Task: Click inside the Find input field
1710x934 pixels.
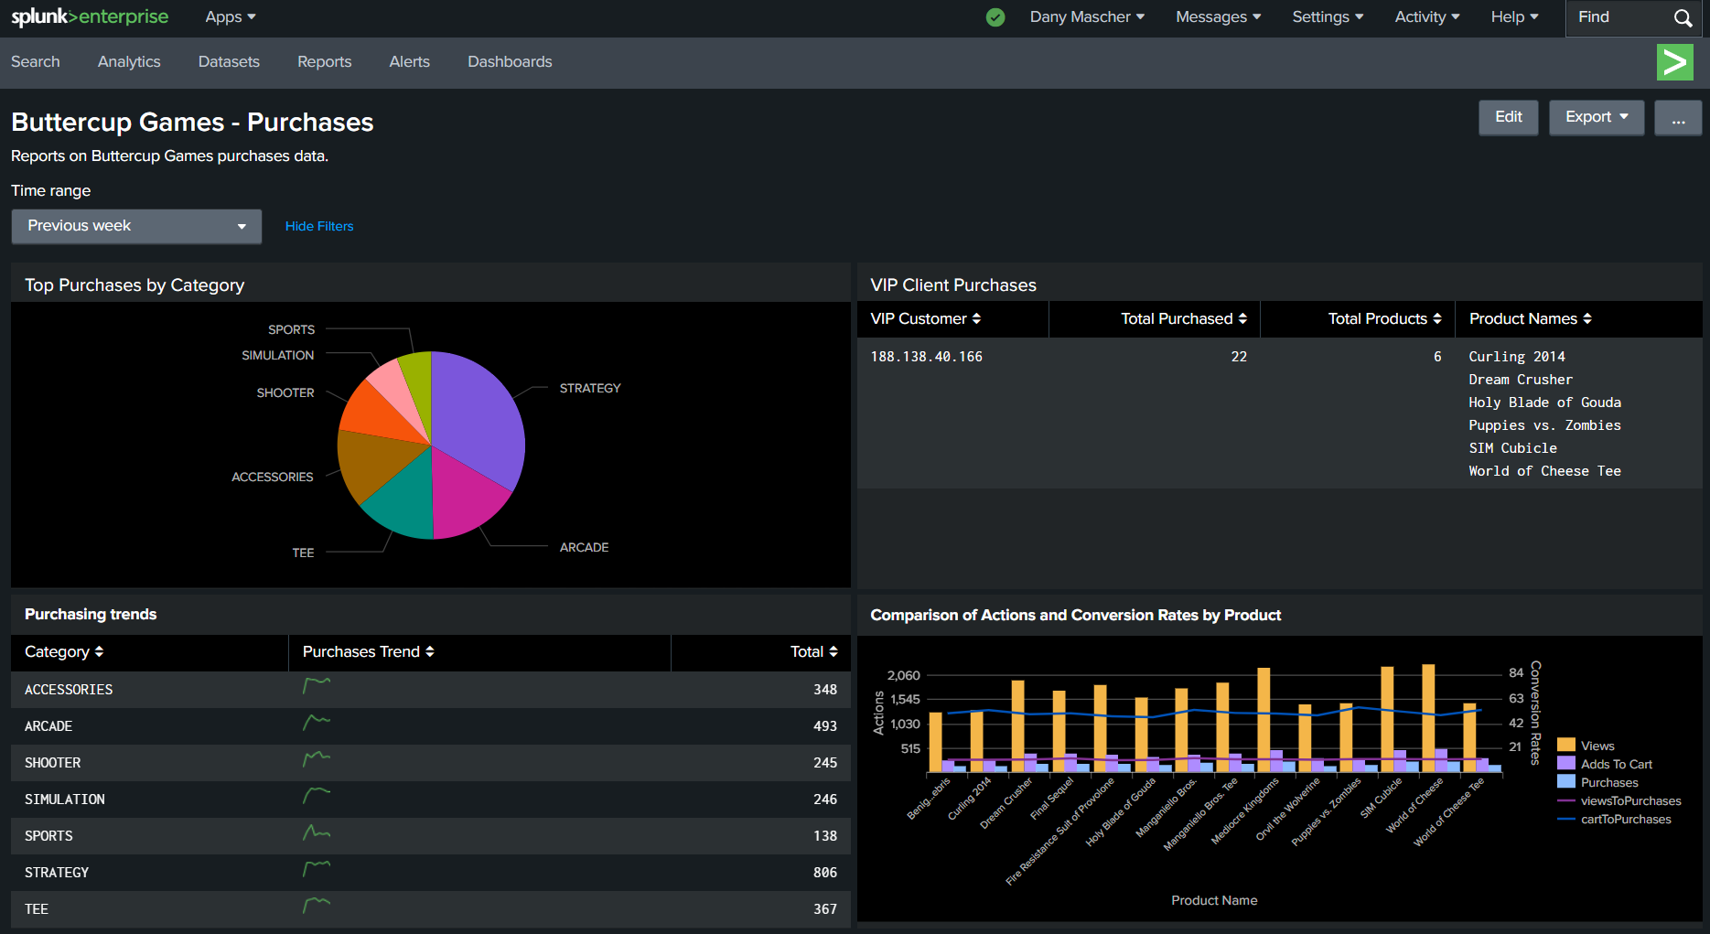Action: (x=1619, y=17)
